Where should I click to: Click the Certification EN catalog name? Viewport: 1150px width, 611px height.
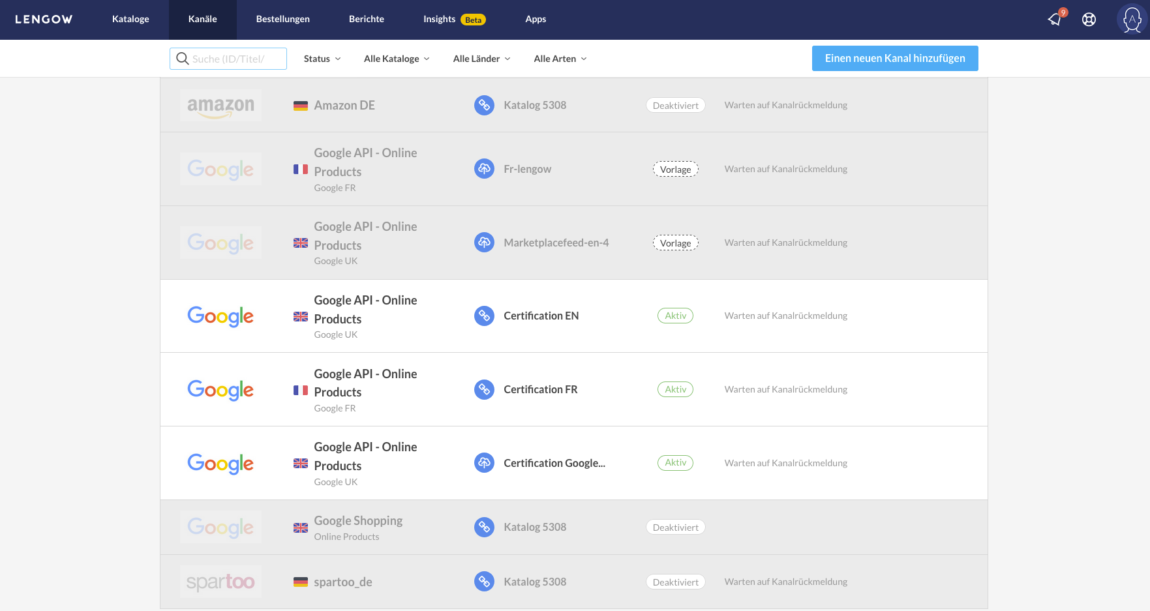(x=541, y=316)
